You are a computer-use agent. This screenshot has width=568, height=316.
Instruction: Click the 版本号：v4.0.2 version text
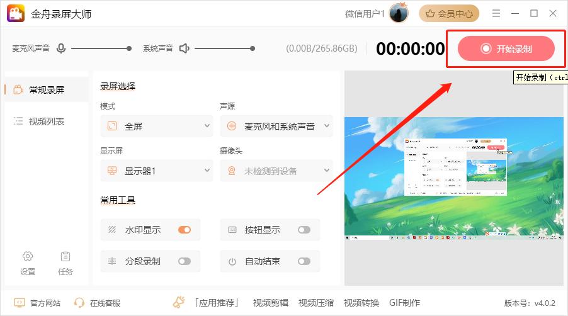[x=530, y=303]
